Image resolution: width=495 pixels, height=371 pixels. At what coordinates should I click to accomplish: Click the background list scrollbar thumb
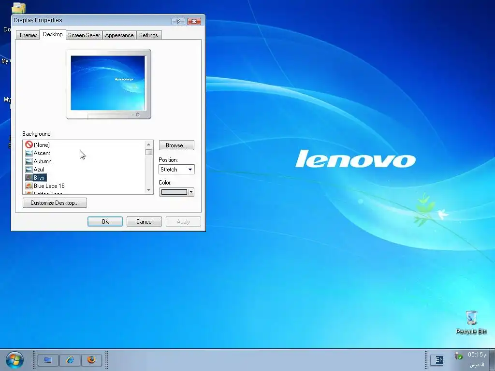149,152
